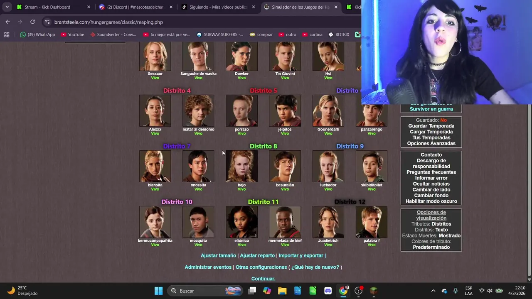532x299 pixels.
Task: Close the Simulador de los Juegos tab
Action: tap(336, 7)
